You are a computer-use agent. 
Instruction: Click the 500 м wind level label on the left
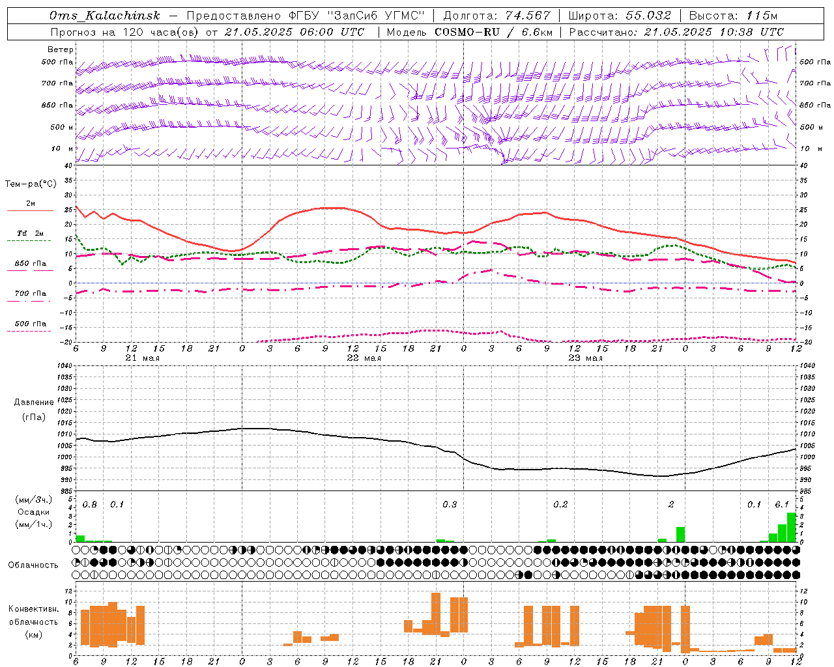click(63, 127)
